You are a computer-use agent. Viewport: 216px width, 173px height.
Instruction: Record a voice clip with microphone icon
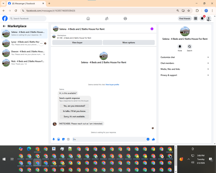54,139
